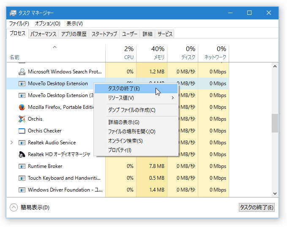Choose ファイルの場所を開く(O) menu entry
Screen dimensions: 287x227
point(136,132)
